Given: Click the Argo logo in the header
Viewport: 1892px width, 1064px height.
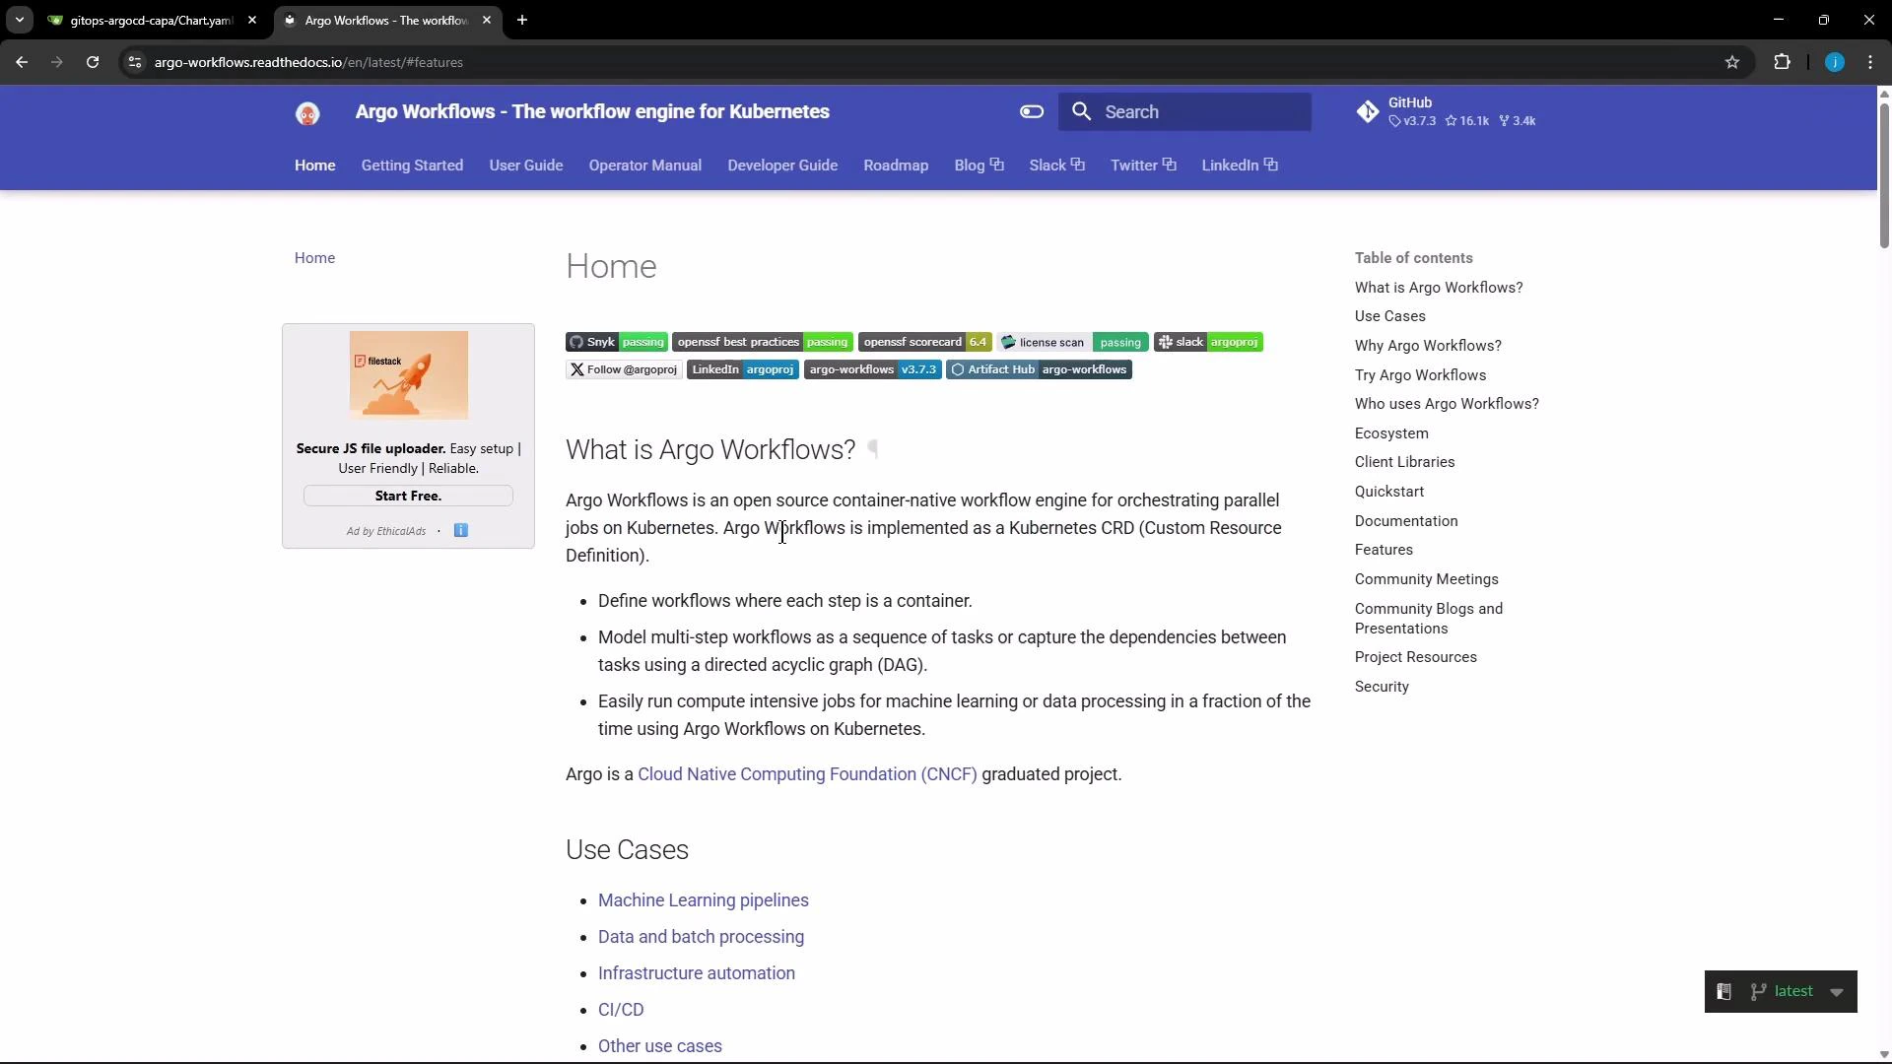Looking at the screenshot, I should pos(307,113).
